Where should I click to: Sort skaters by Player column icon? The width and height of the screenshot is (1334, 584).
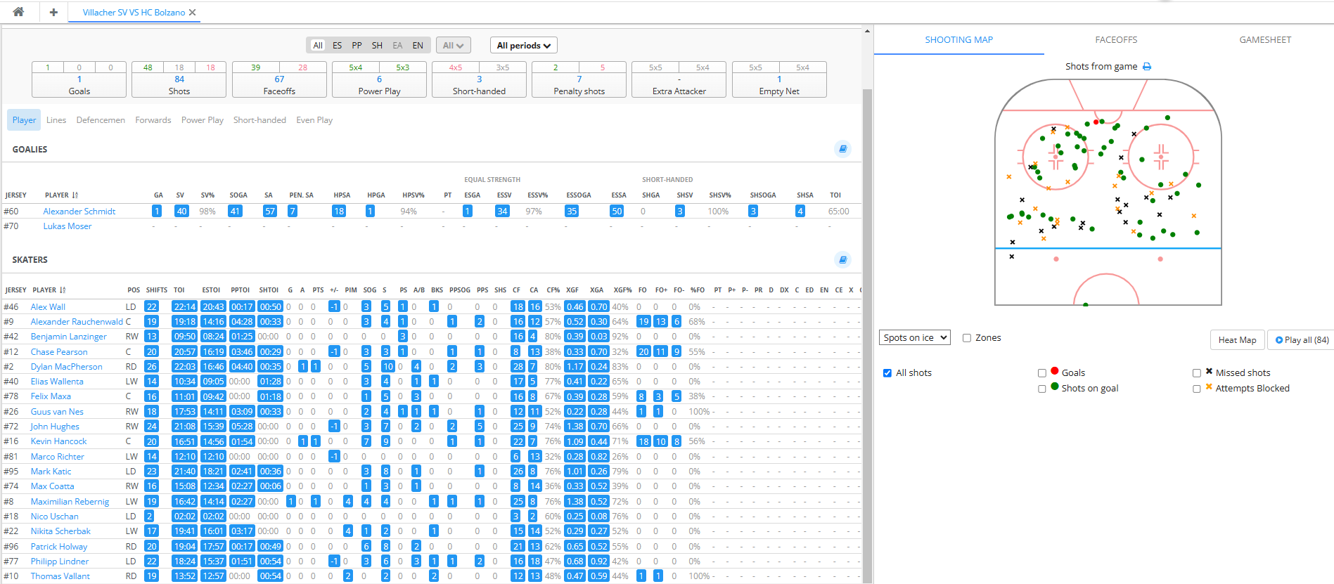63,290
